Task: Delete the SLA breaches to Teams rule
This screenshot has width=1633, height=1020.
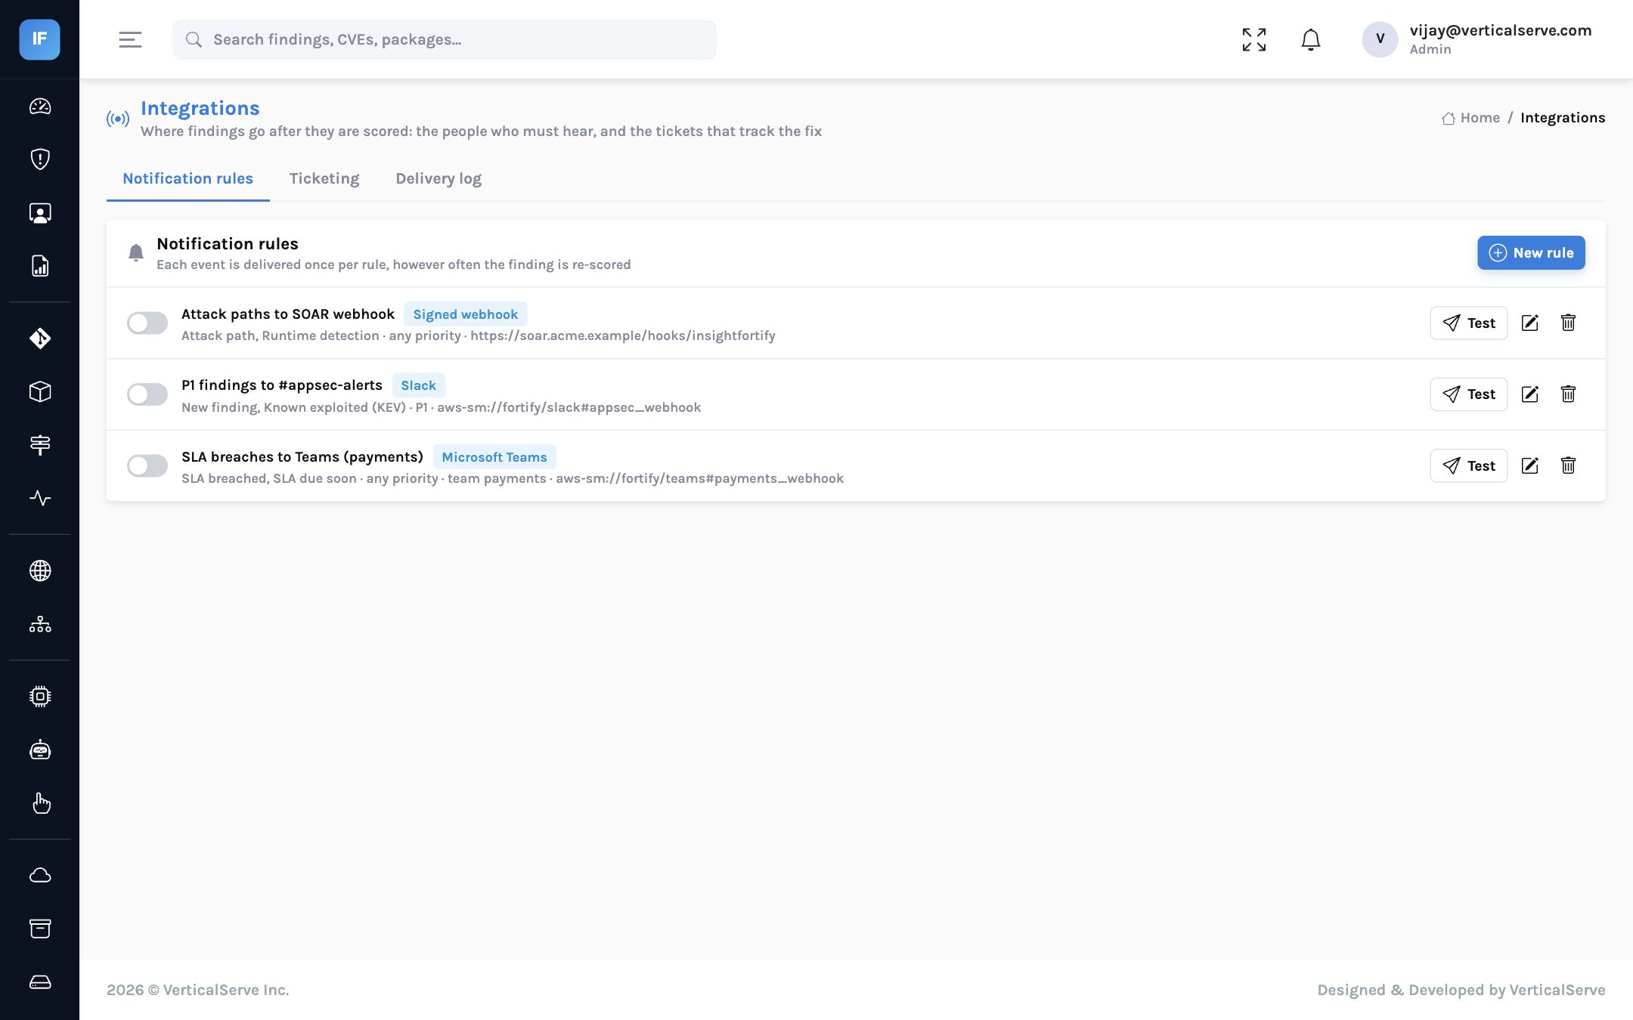Action: coord(1568,465)
